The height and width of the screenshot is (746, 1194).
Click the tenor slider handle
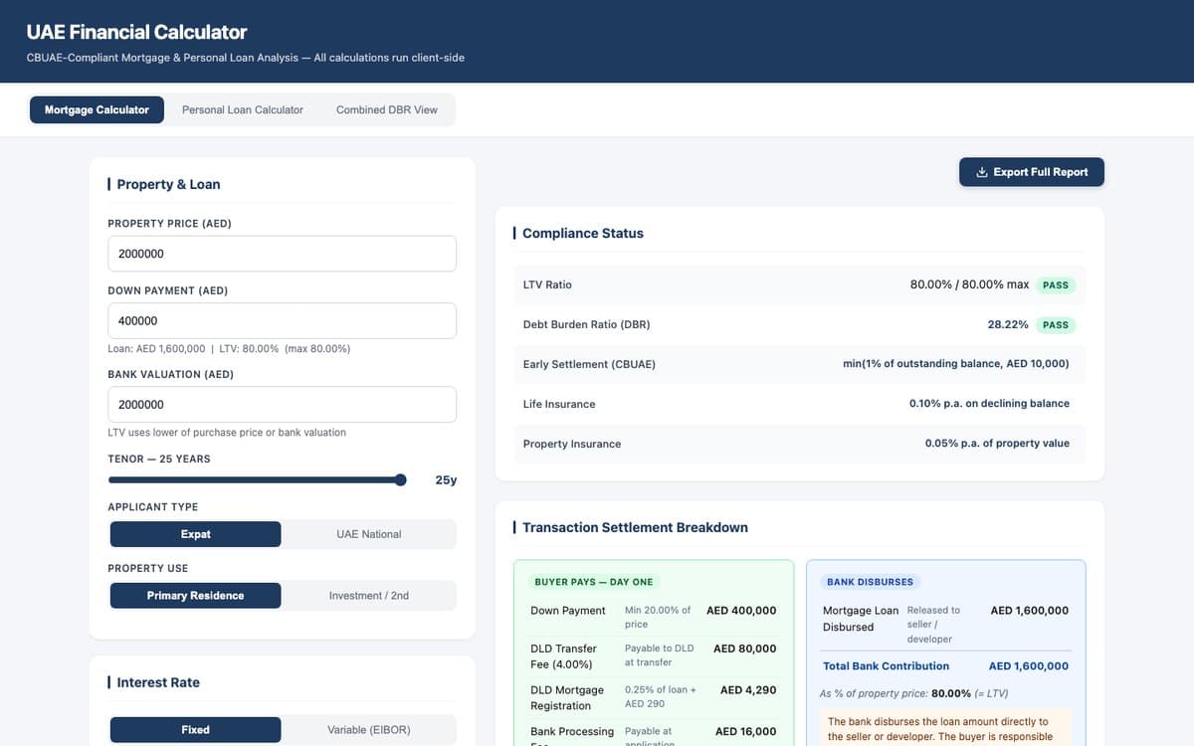tap(400, 480)
